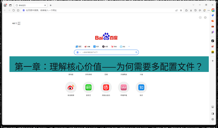
Task: Expand the tab search chevron in title bar
Action: point(193,5)
